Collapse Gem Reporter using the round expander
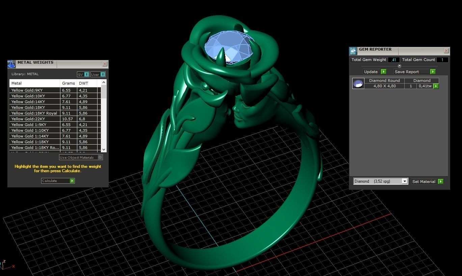Screen dimensions: 462x276 coord(400,66)
